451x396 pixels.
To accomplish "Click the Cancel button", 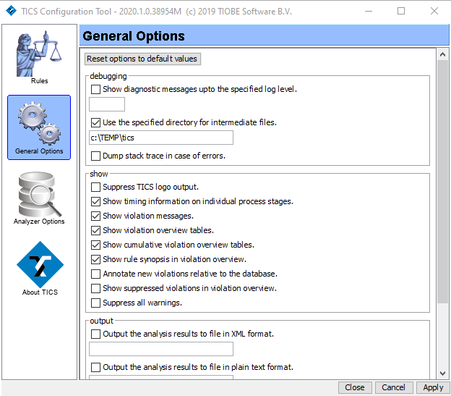I will pyautogui.click(x=393, y=387).
